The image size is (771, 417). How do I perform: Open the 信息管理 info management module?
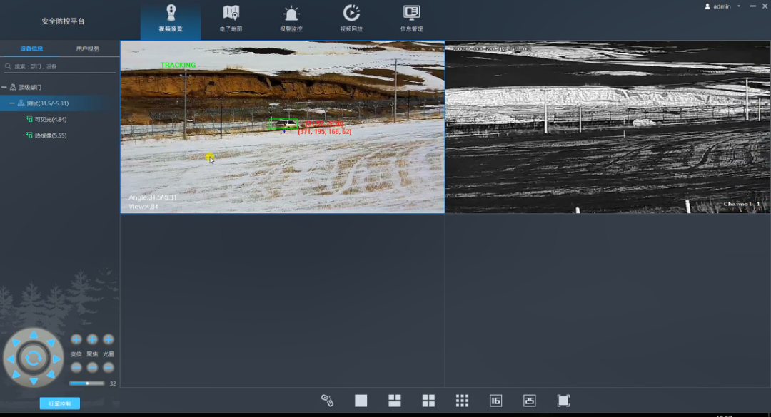coord(411,19)
